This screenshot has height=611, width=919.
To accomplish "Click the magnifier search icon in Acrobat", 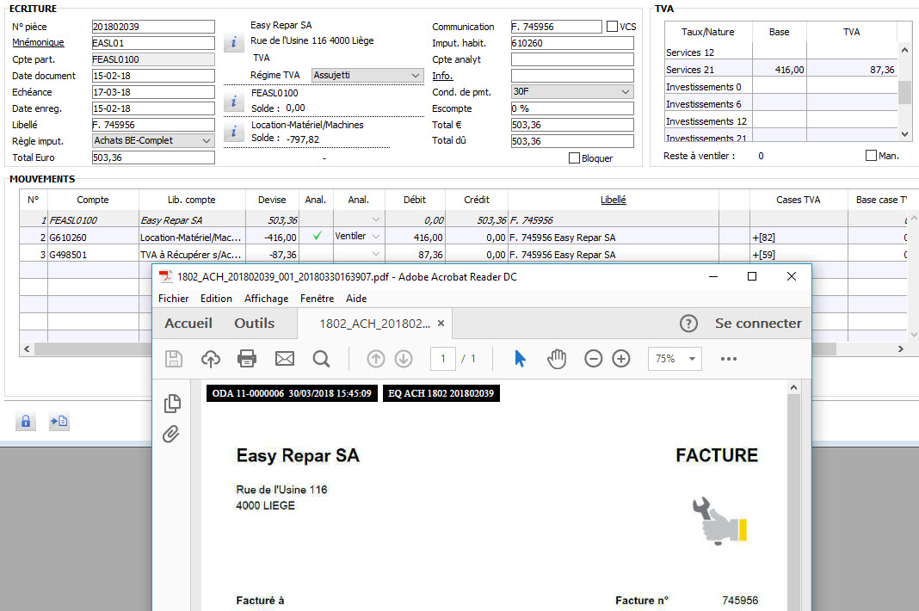I will pyautogui.click(x=321, y=359).
